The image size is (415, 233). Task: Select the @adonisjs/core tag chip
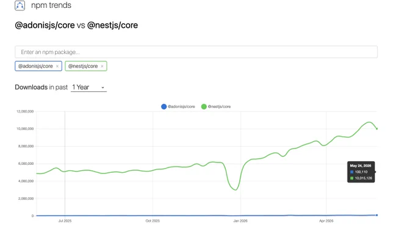click(35, 66)
